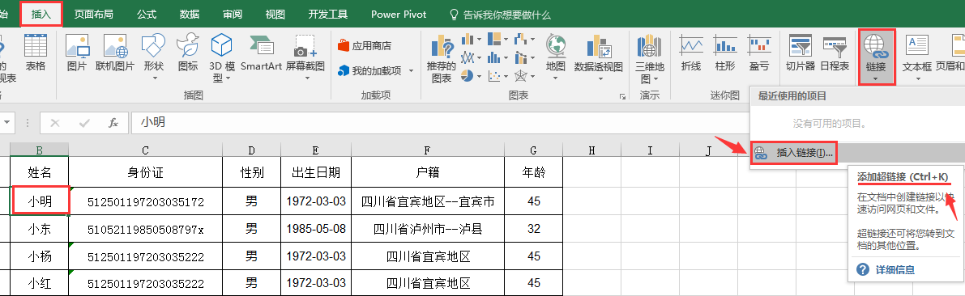Select ID cell 51052119850508797x
This screenshot has width=965, height=296.
[145, 228]
